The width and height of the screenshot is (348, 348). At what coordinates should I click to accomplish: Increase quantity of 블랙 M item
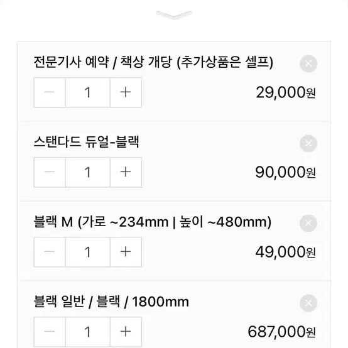pos(126,252)
